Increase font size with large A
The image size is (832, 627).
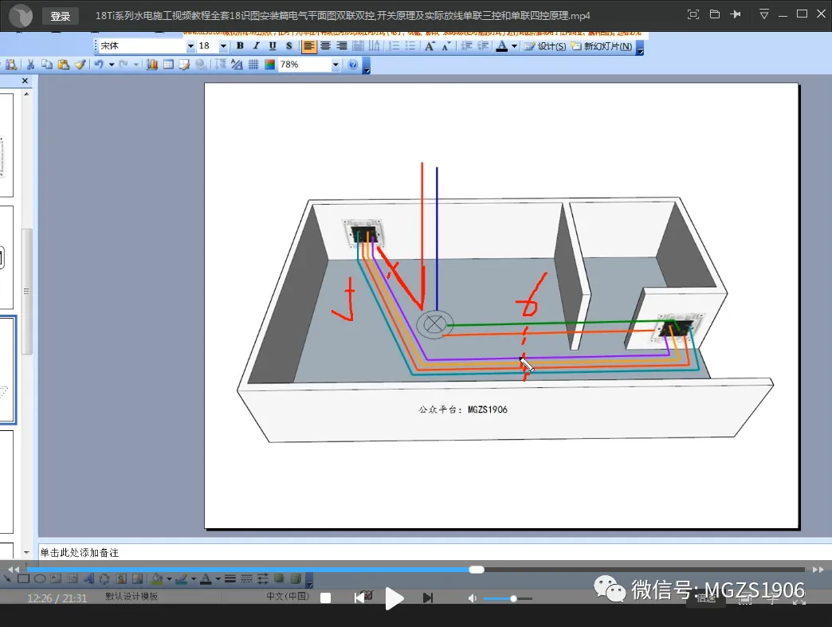pyautogui.click(x=430, y=46)
